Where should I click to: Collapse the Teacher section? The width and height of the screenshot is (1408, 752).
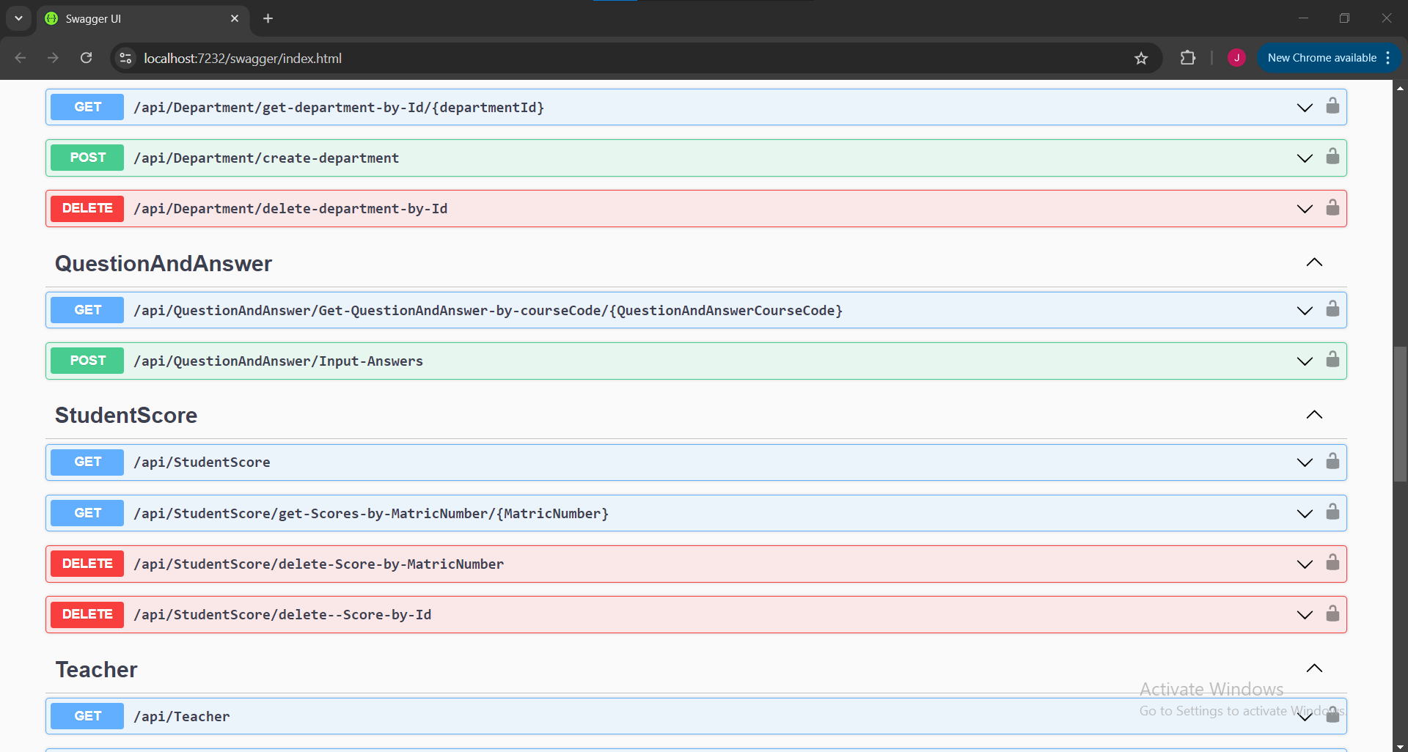click(1313, 668)
